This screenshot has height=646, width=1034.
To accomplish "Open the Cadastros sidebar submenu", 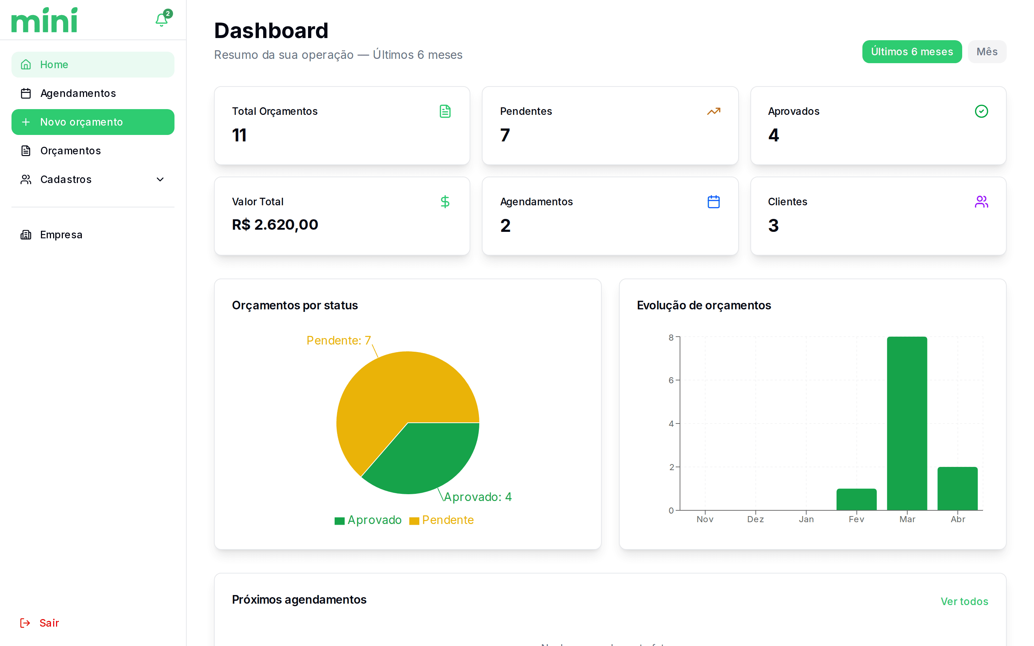I will pos(66,179).
